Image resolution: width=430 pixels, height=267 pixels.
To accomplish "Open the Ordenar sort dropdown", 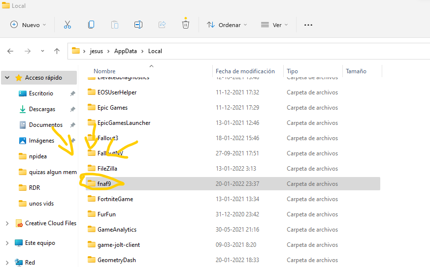I will coord(227,25).
